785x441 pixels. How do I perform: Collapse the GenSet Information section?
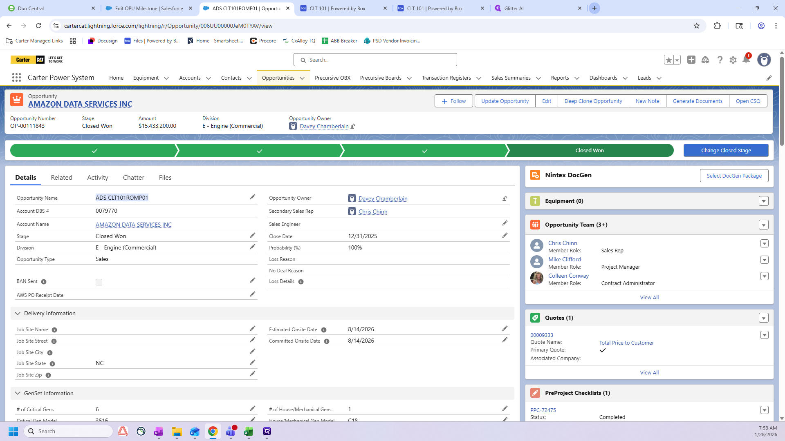[x=18, y=393]
